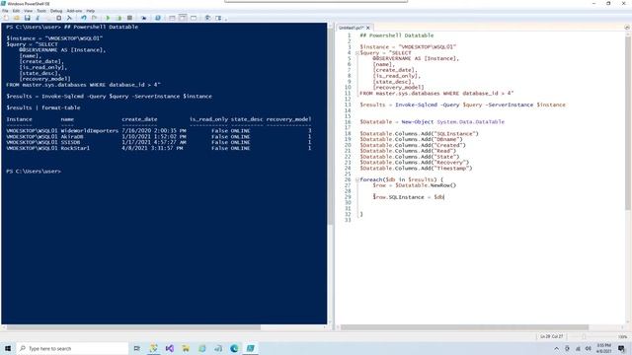Click AkiraDB row in console output

[159, 136]
